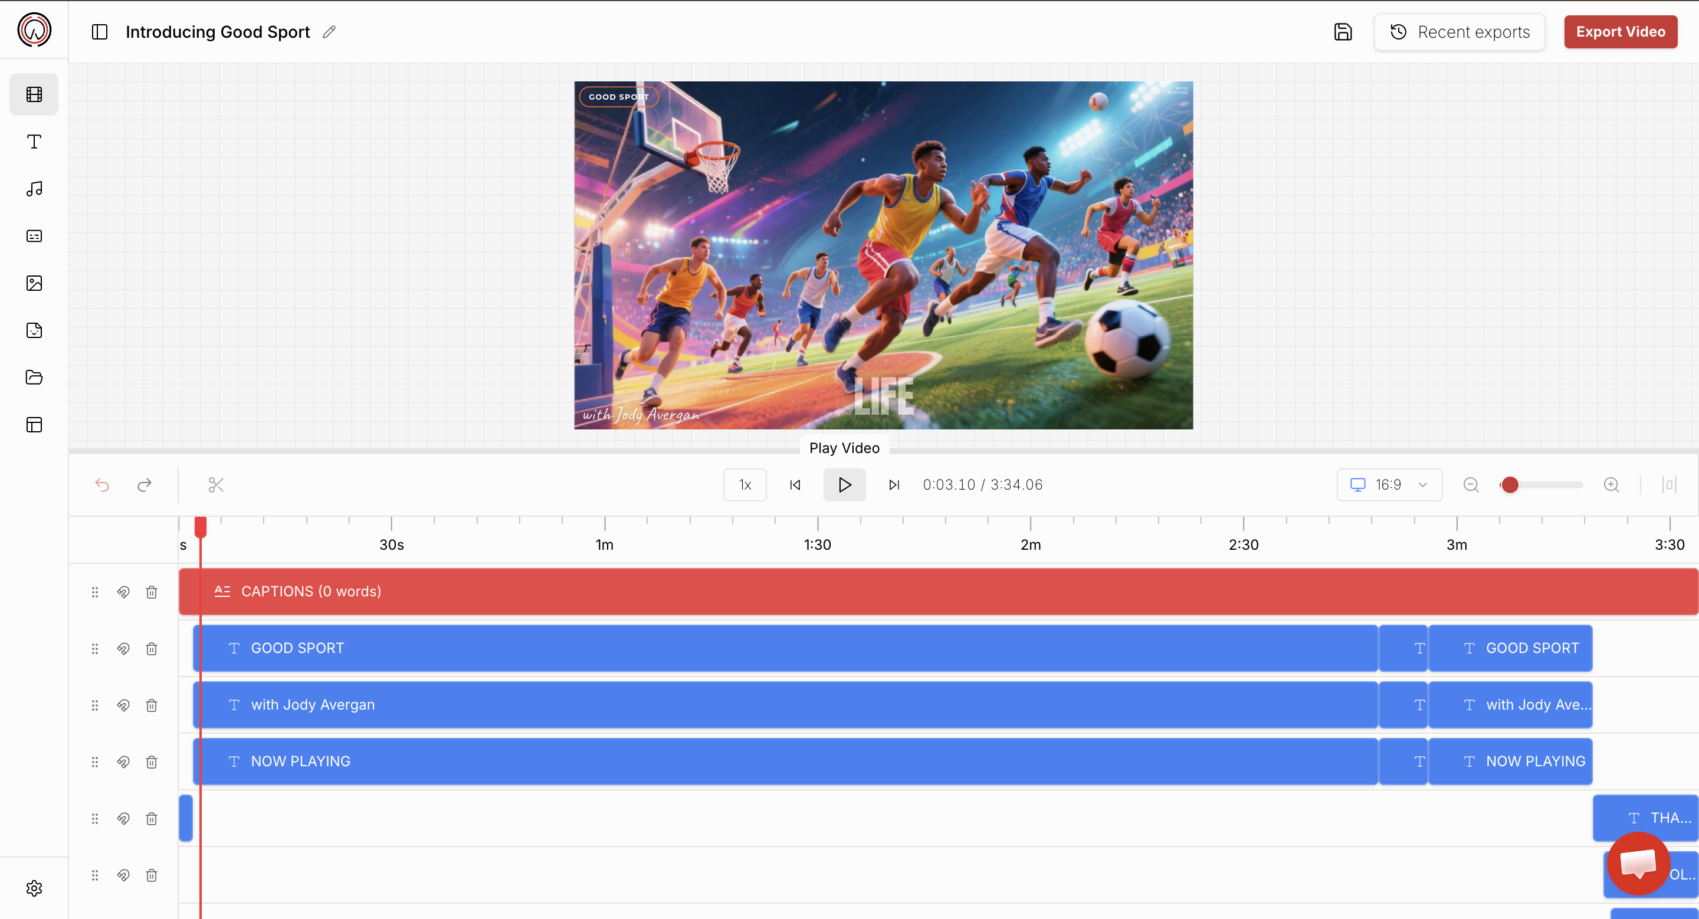Toggle visibility of GOOD SPORT track
Screen dimensions: 1699x919
click(x=123, y=649)
